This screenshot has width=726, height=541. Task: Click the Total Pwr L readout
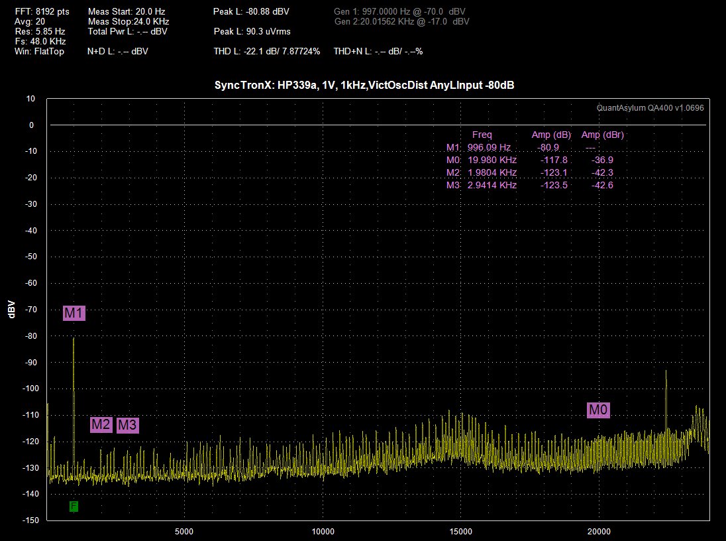tap(127, 32)
